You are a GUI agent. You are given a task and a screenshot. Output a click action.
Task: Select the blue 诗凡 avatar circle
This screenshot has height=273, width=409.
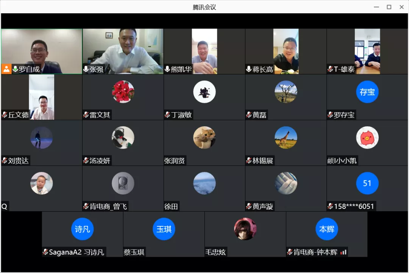point(83,229)
